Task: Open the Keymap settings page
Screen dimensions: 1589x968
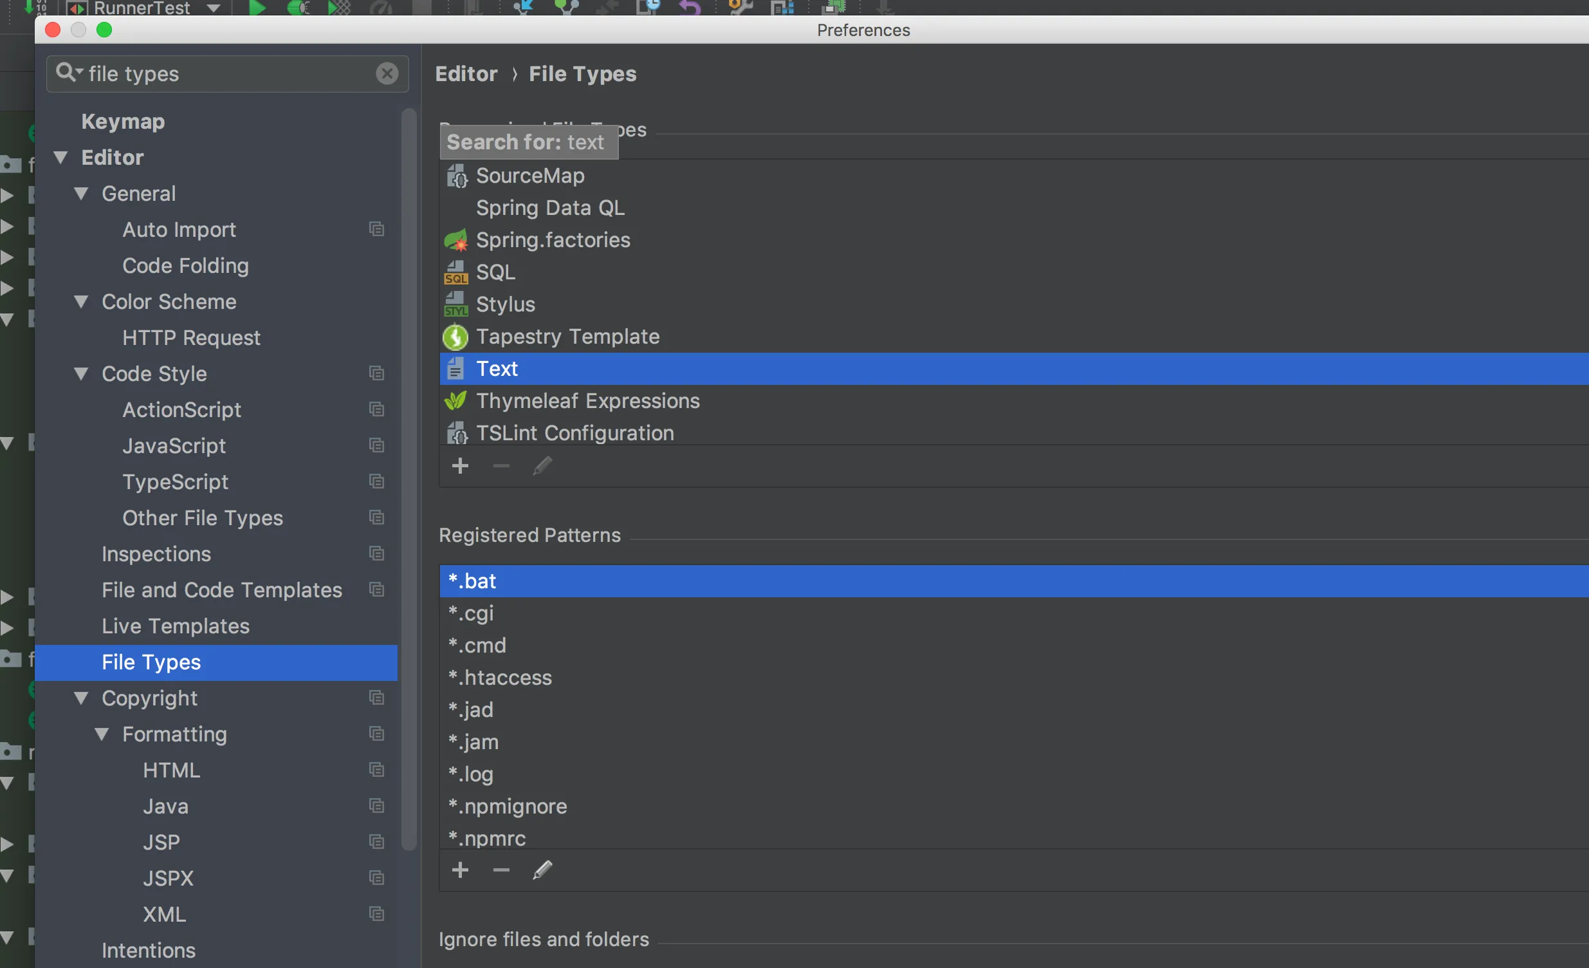Action: pos(122,122)
